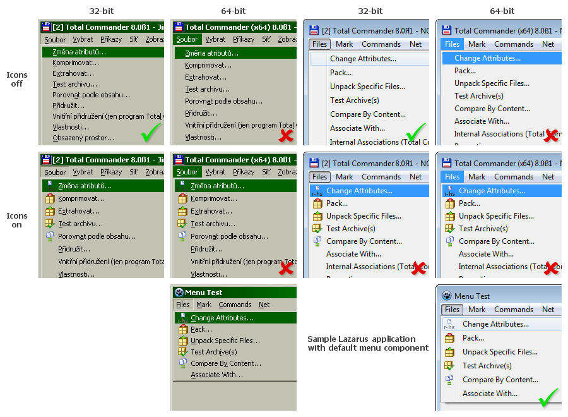Click Test archivu icon in 32-bit Czech icons-on window
Screen dimensions: 568x417
[50, 224]
